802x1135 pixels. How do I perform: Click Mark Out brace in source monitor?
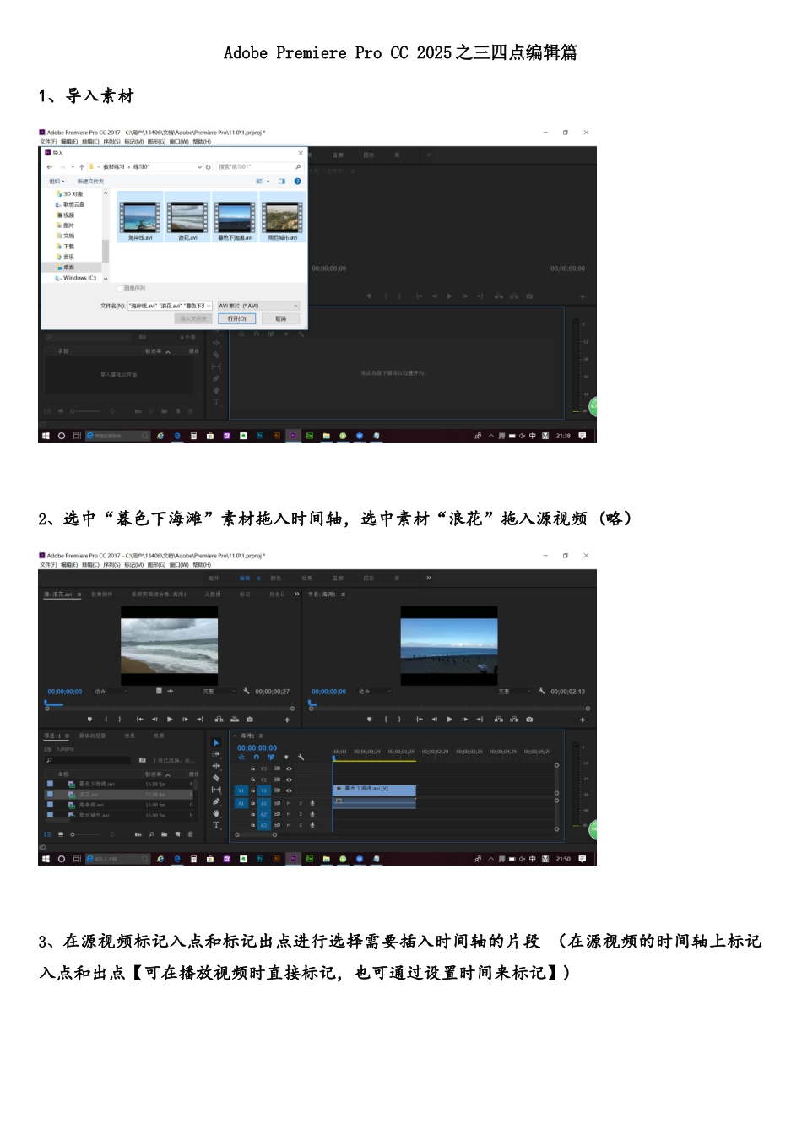pos(120,720)
